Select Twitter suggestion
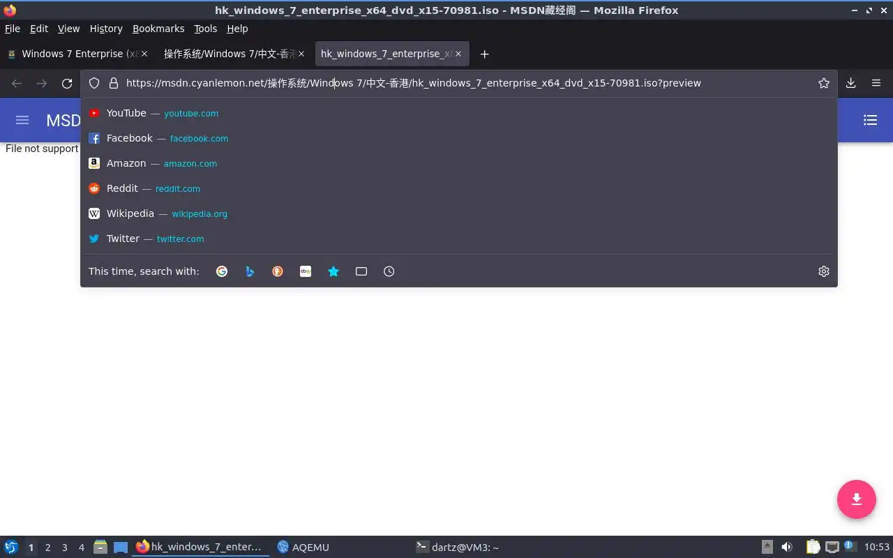Image resolution: width=893 pixels, height=558 pixels. click(x=458, y=239)
